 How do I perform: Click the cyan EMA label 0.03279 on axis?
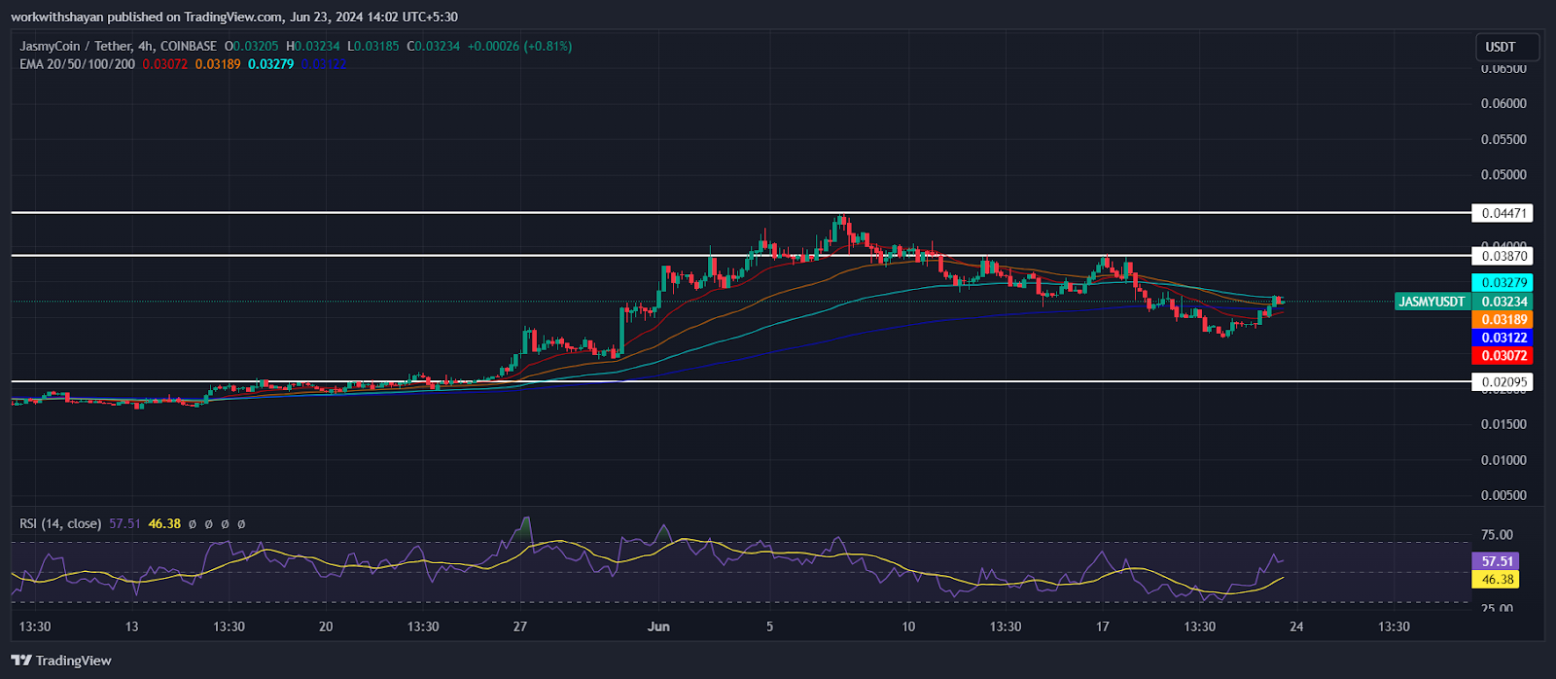[1503, 283]
